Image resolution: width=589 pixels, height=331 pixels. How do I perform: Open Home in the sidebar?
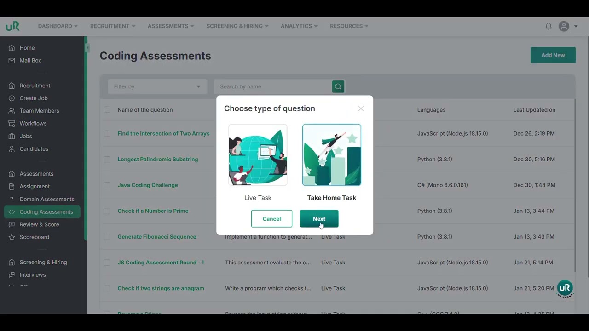[27, 48]
